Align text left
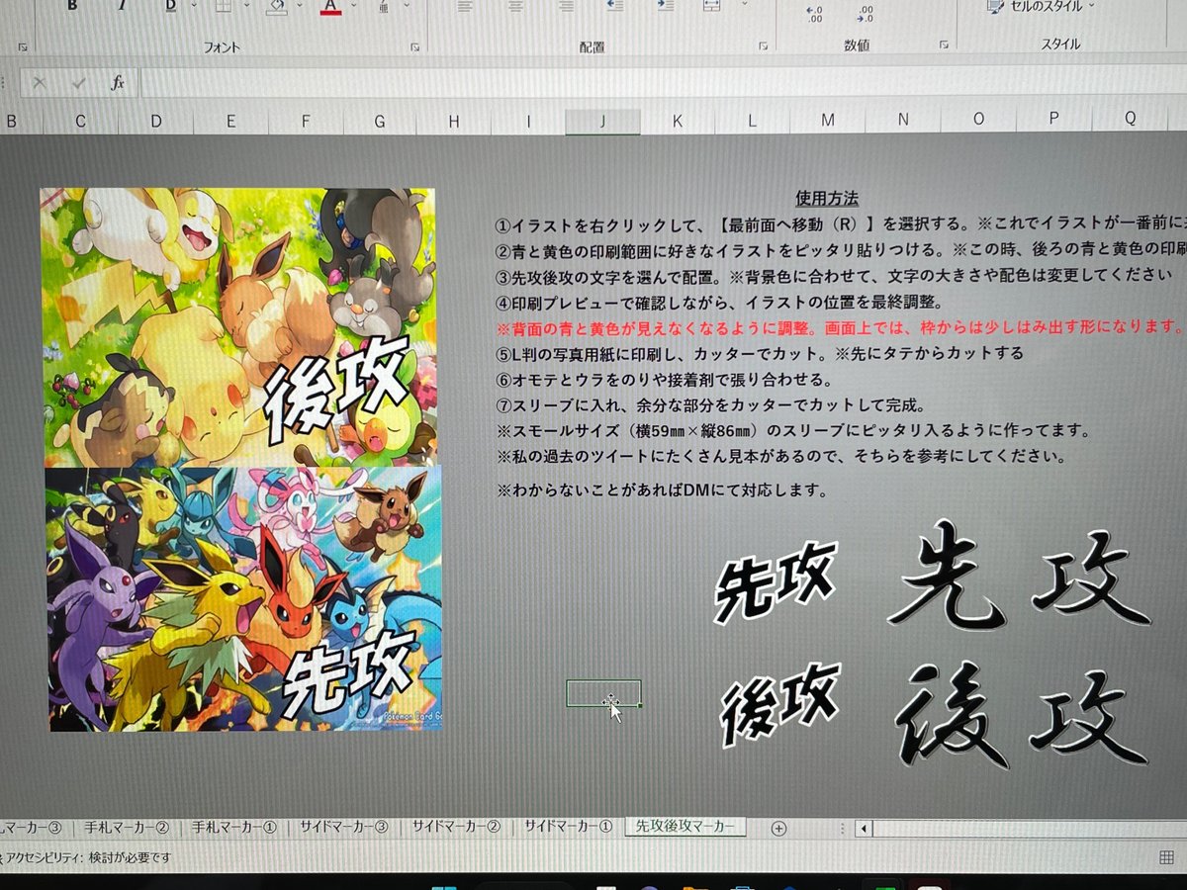Image resolution: width=1187 pixels, height=890 pixels. tap(465, 6)
